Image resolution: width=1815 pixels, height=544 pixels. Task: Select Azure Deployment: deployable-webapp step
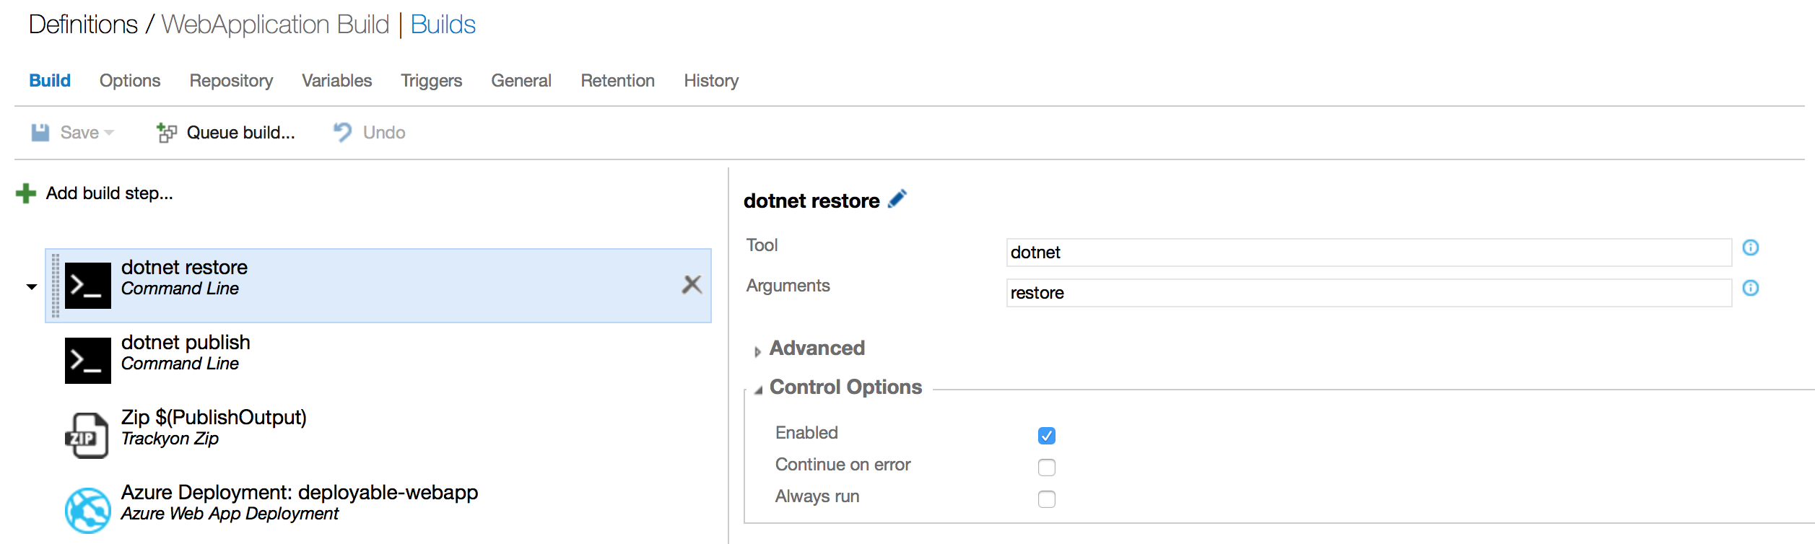pyautogui.click(x=378, y=511)
